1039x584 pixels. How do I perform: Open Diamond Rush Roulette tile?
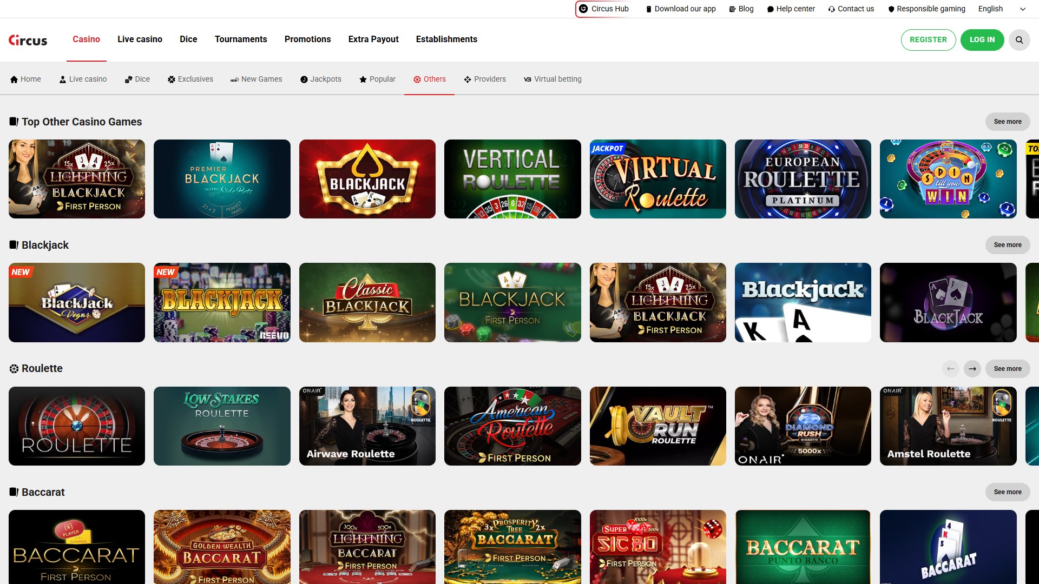803,426
